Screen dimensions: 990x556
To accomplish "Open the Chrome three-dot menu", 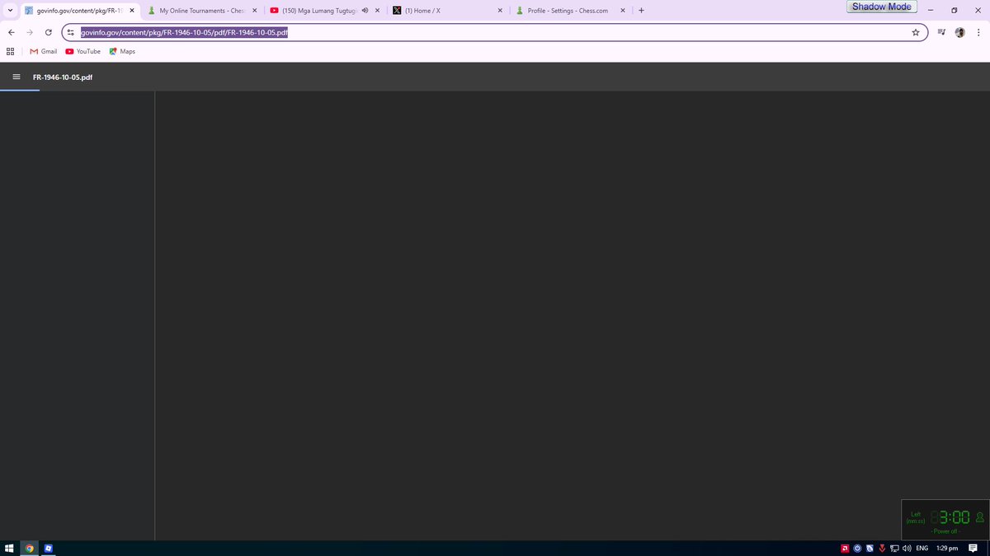I will [978, 32].
